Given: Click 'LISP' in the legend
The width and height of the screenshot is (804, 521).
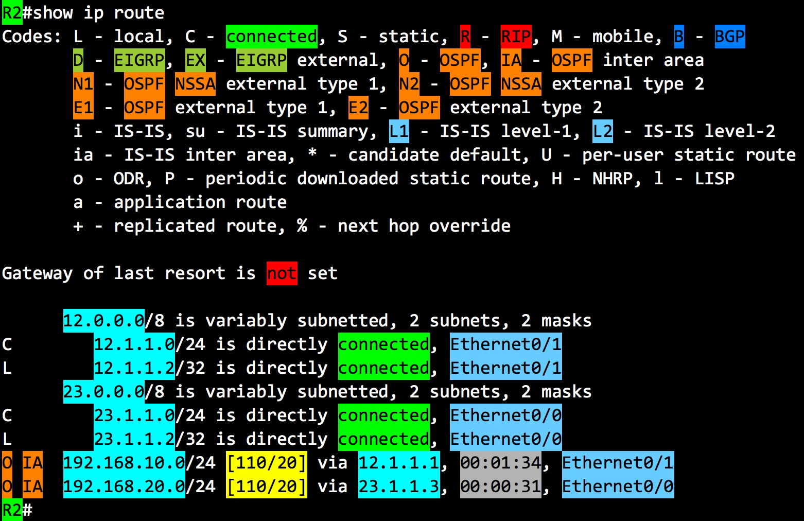Looking at the screenshot, I should tap(714, 179).
